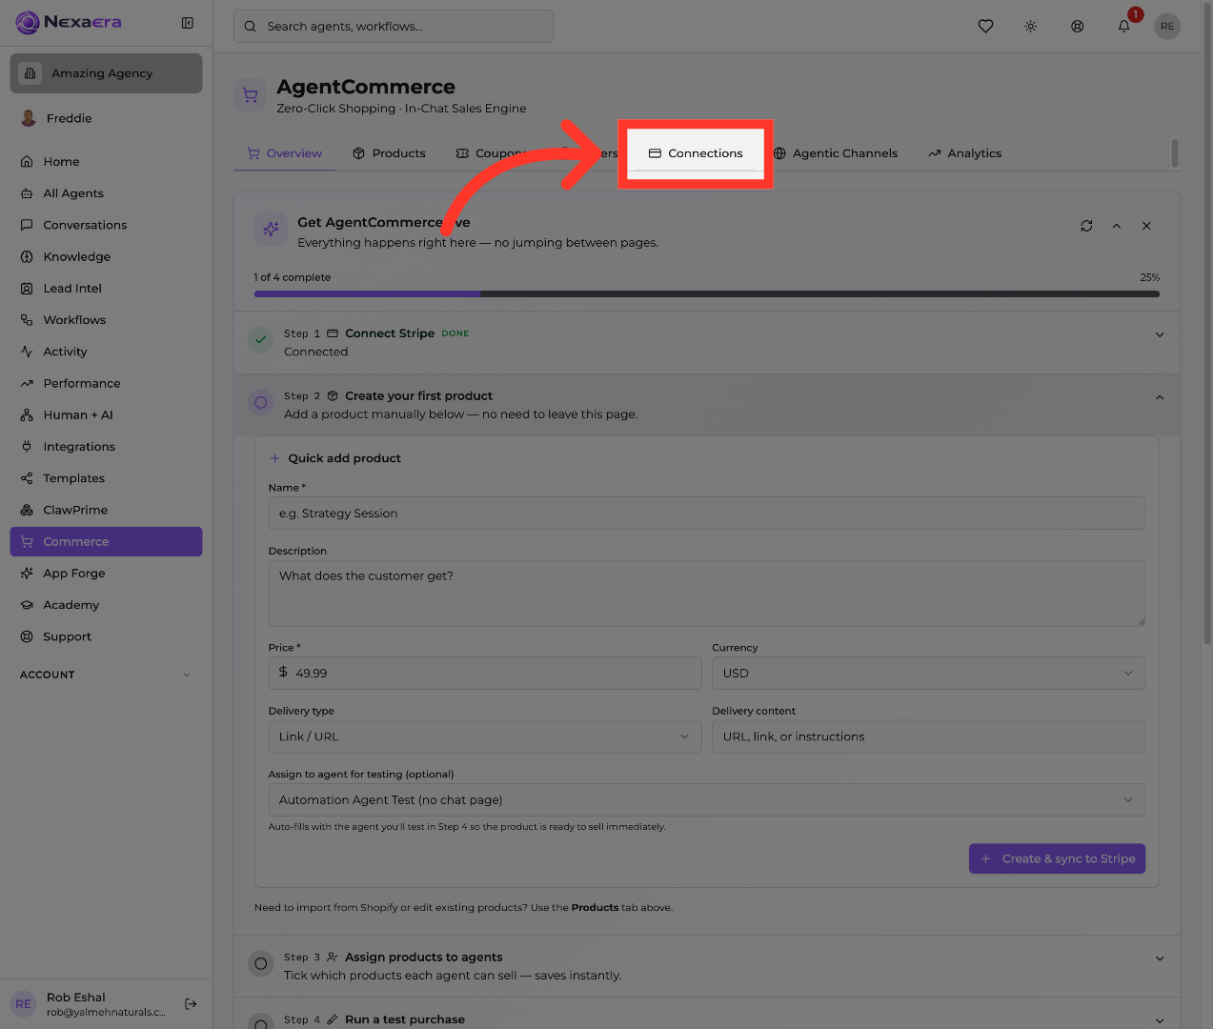Image resolution: width=1213 pixels, height=1029 pixels.
Task: Open Academy page
Action: coord(106,605)
